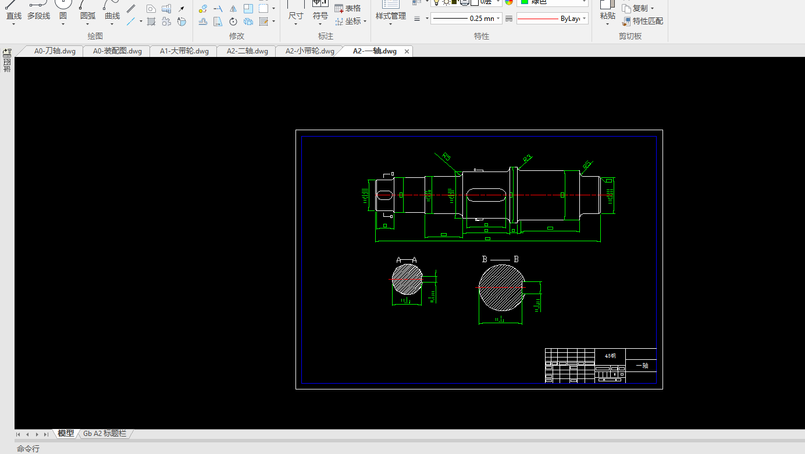
Task: Open the 表格 table tool
Action: pyautogui.click(x=347, y=8)
